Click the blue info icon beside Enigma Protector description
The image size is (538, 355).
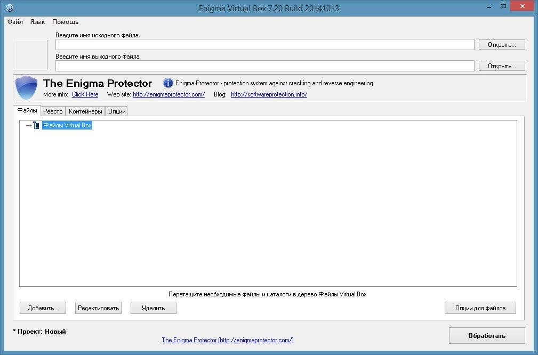click(x=168, y=83)
